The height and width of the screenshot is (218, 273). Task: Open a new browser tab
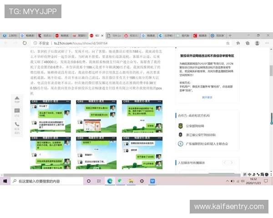point(230,35)
